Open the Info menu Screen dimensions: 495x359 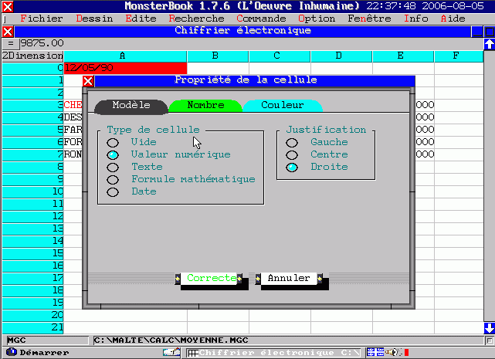416,19
